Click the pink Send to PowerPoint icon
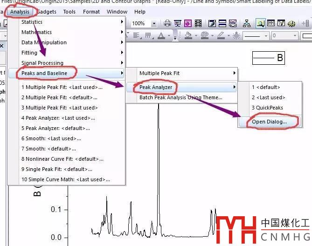 click(x=188, y=23)
